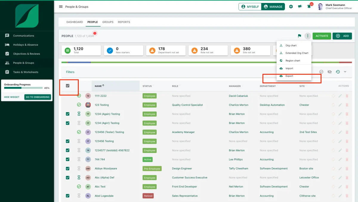The width and height of the screenshot is (358, 202).
Task: Click GO TO ONBOARDING button
Action: (x=38, y=97)
